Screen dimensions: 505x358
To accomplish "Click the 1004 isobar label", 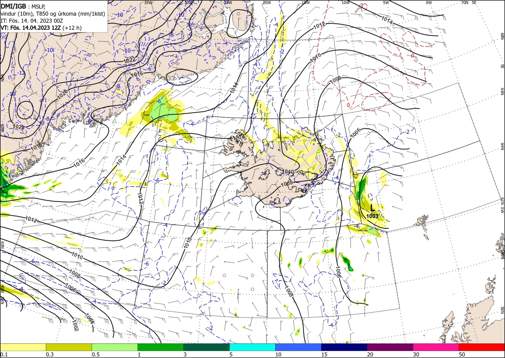I will [x=89, y=319].
